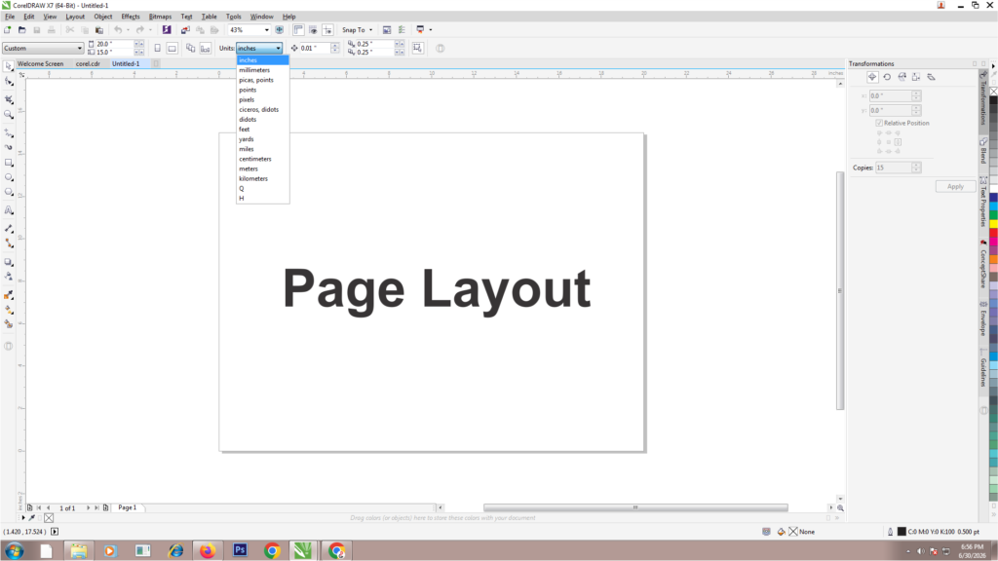Image resolution: width=998 pixels, height=561 pixels.
Task: Toggle All pages layout button
Action: point(190,49)
